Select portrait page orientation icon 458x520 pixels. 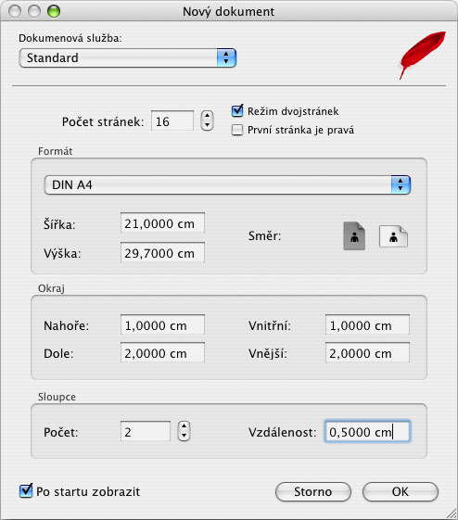[x=354, y=235]
